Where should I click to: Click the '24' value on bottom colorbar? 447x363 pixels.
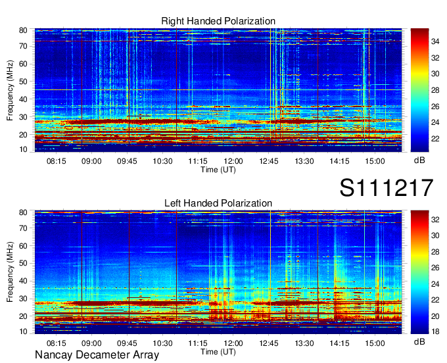tap(435, 284)
